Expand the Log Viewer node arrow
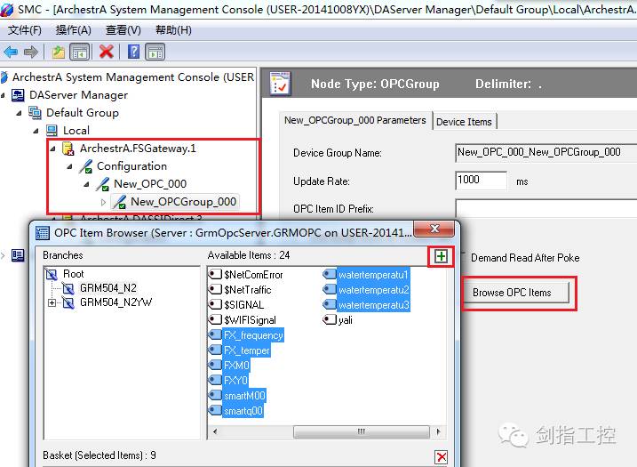 [3, 255]
